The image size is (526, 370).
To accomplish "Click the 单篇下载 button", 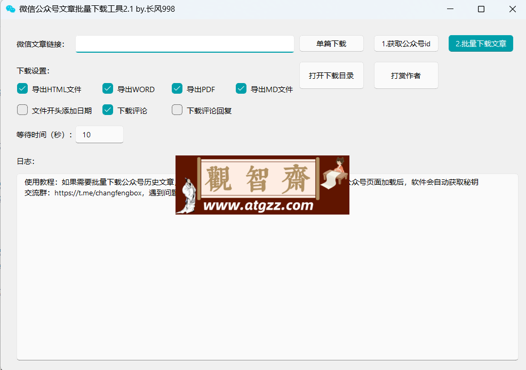I will click(331, 44).
